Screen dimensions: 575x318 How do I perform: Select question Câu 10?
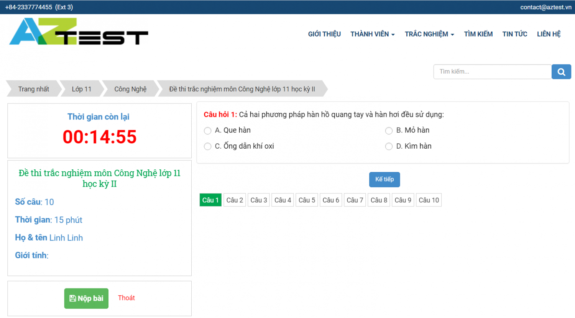429,200
